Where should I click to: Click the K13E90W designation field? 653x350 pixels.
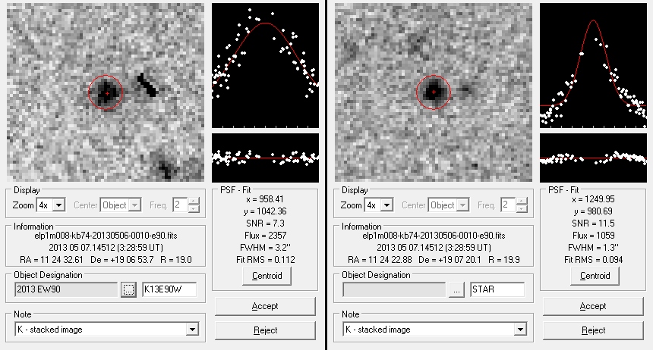pyautogui.click(x=169, y=289)
